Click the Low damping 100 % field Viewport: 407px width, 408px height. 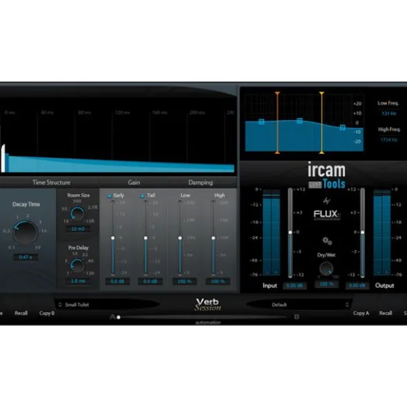[x=184, y=281]
